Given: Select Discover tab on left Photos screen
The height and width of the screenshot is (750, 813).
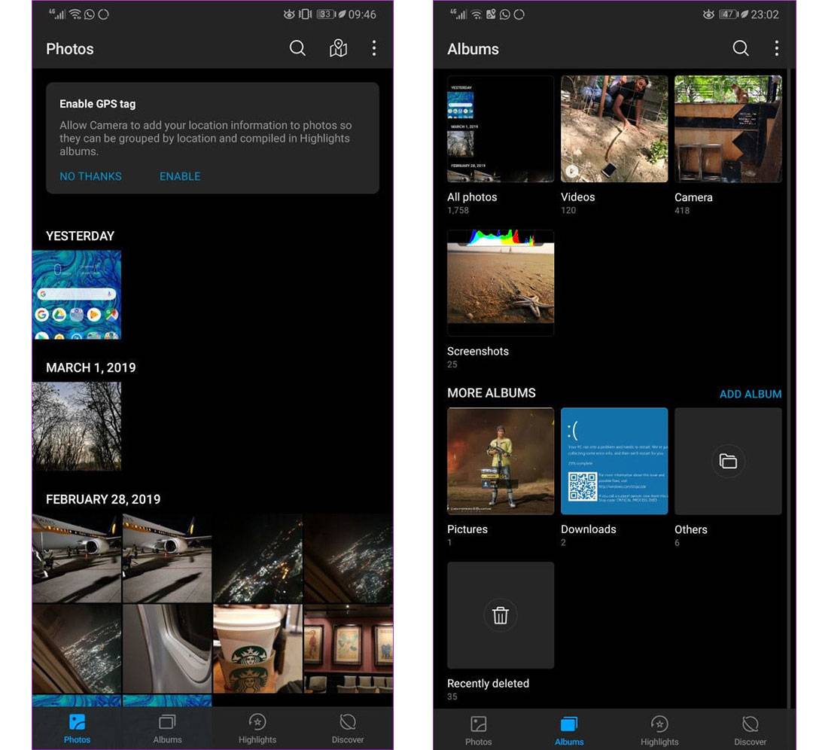Looking at the screenshot, I should point(347,729).
